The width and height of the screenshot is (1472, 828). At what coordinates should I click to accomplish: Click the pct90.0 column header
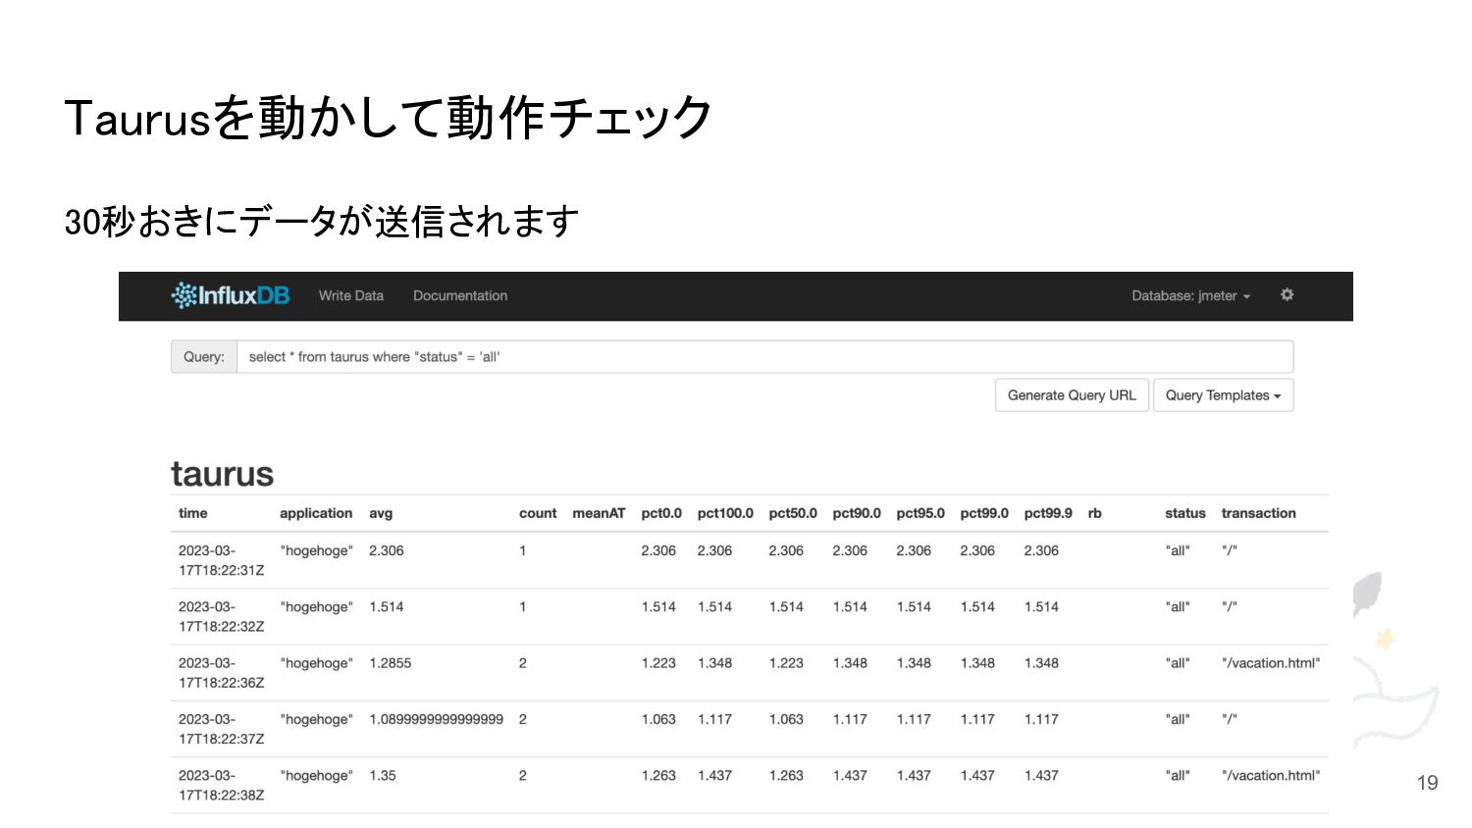point(857,513)
